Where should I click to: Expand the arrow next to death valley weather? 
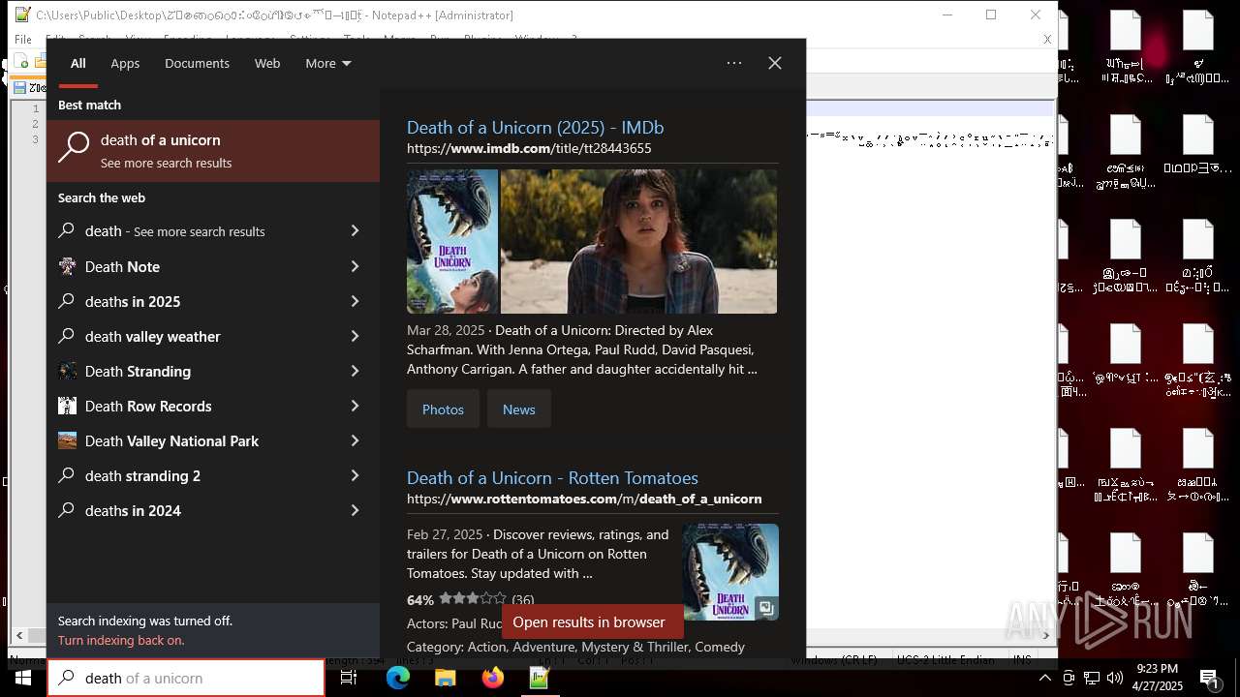pyautogui.click(x=355, y=336)
